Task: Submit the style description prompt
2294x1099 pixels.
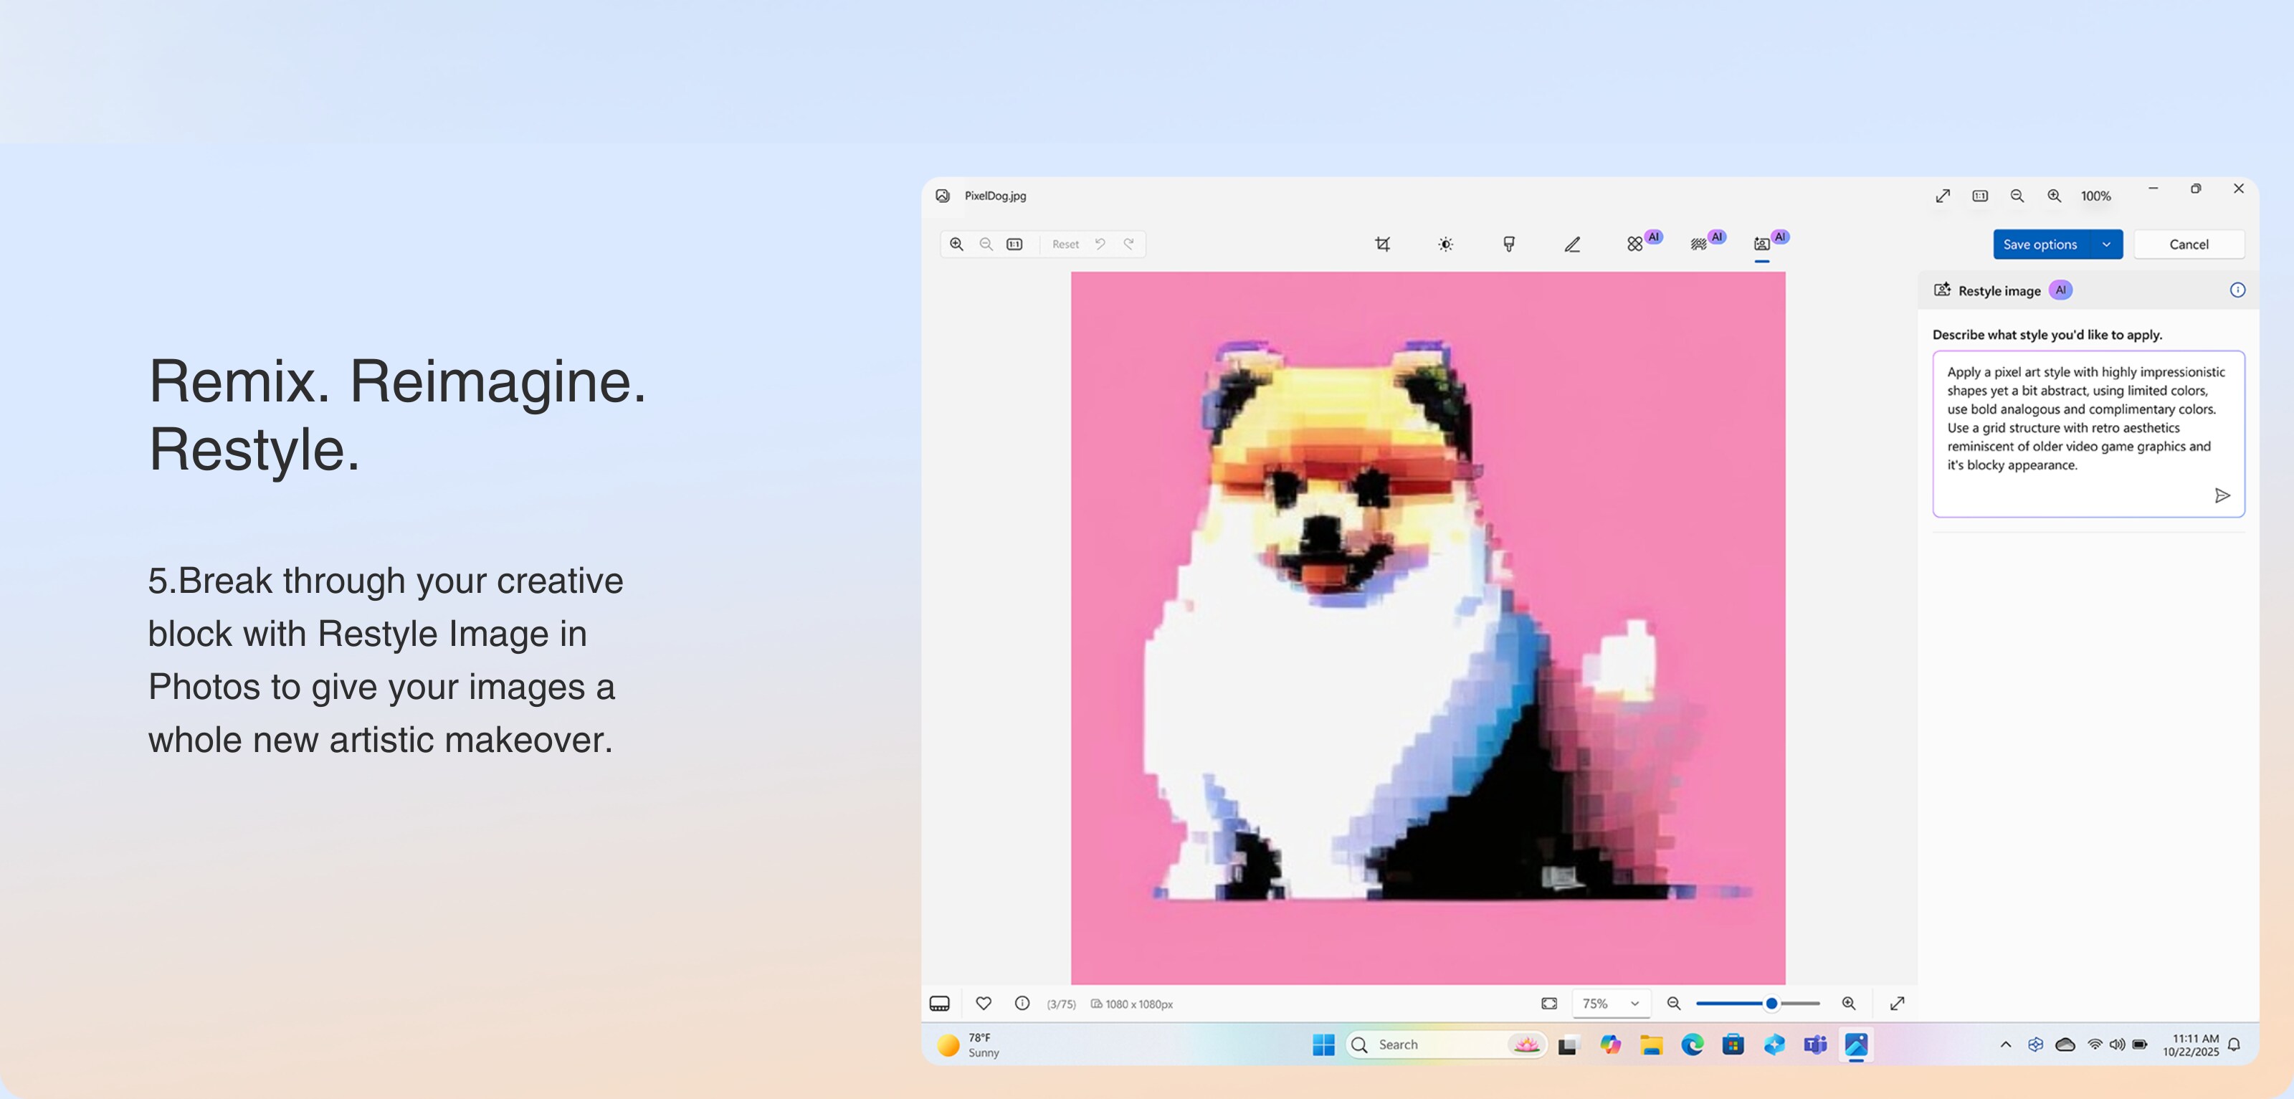Action: pyautogui.click(x=2223, y=495)
